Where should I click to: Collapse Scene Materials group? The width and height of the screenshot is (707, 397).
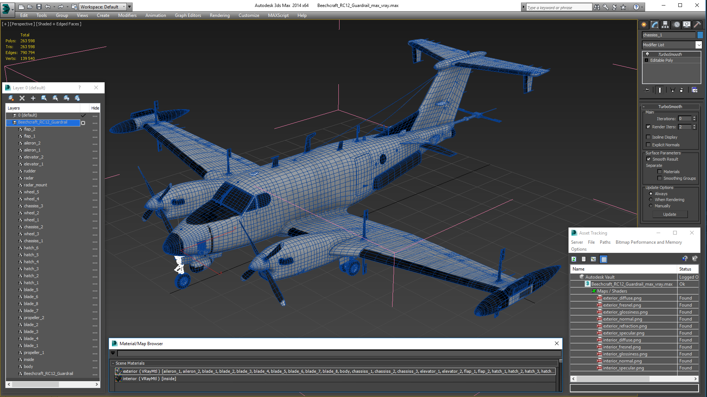(x=113, y=363)
